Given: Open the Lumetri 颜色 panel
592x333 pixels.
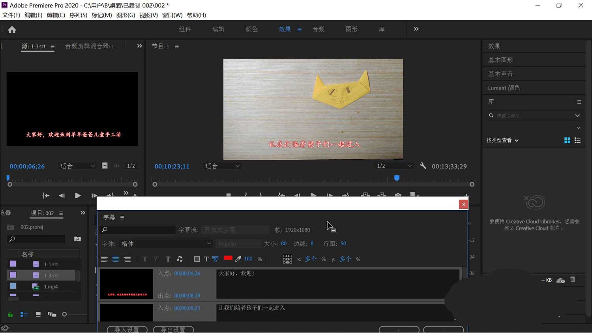Looking at the screenshot, I should click(x=504, y=88).
